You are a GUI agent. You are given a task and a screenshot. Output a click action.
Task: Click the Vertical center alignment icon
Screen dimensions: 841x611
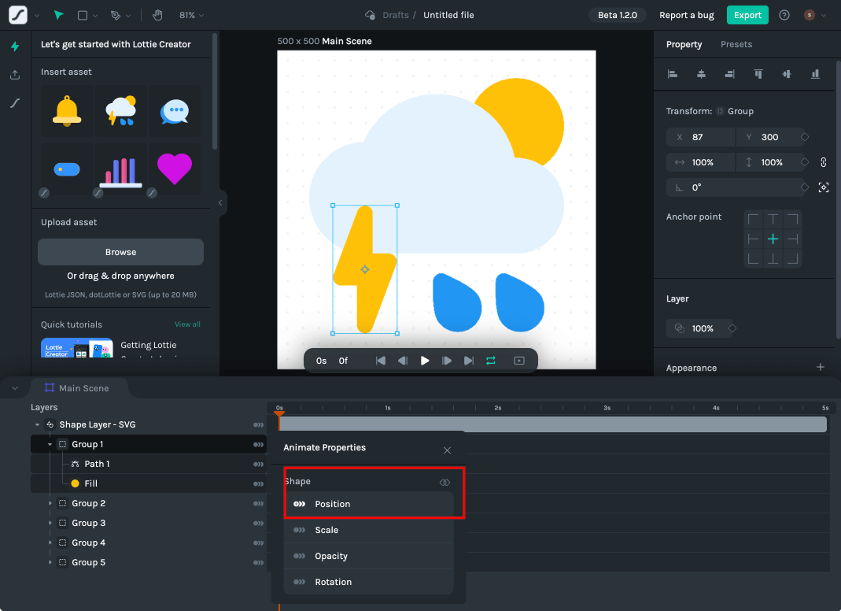pos(786,74)
